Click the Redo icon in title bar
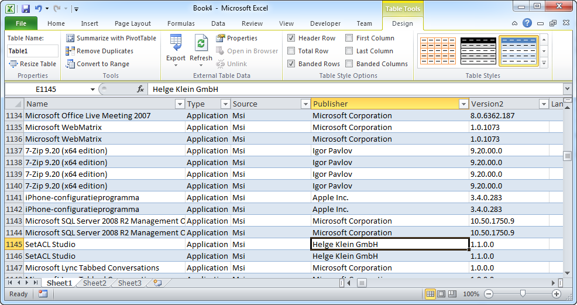Image resolution: width=577 pixels, height=305 pixels. pos(57,8)
